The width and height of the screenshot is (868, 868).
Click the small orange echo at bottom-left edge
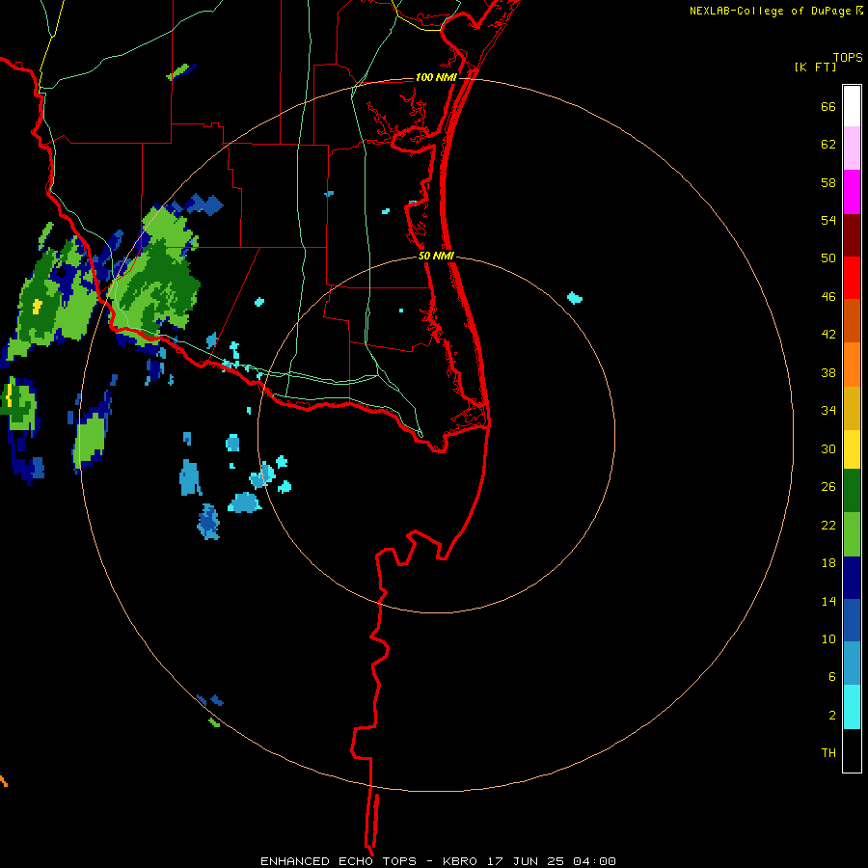pos(3,781)
